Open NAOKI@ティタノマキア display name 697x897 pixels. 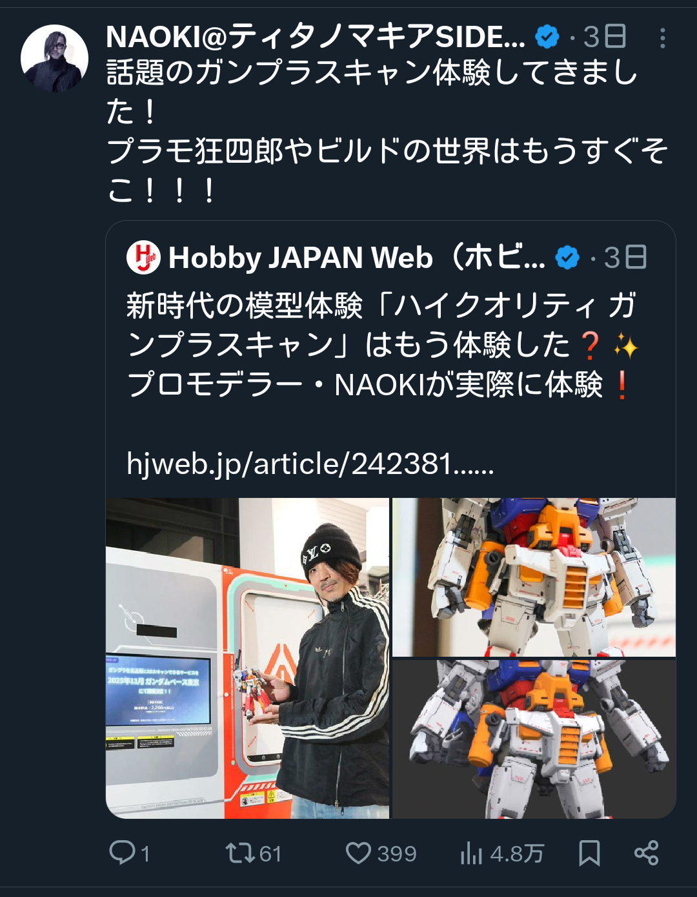316,37
